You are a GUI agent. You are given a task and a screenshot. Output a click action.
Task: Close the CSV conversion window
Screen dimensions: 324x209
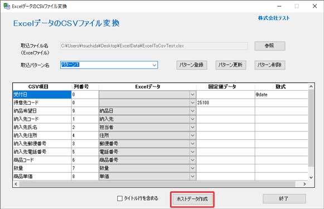point(315,6)
